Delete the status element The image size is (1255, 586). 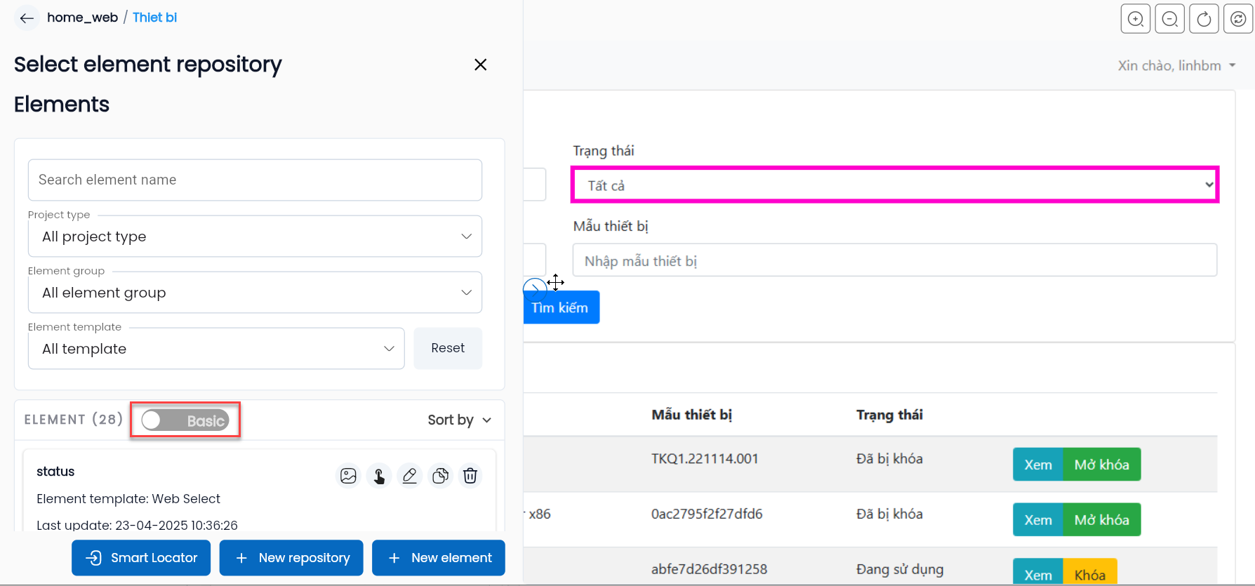click(x=470, y=476)
